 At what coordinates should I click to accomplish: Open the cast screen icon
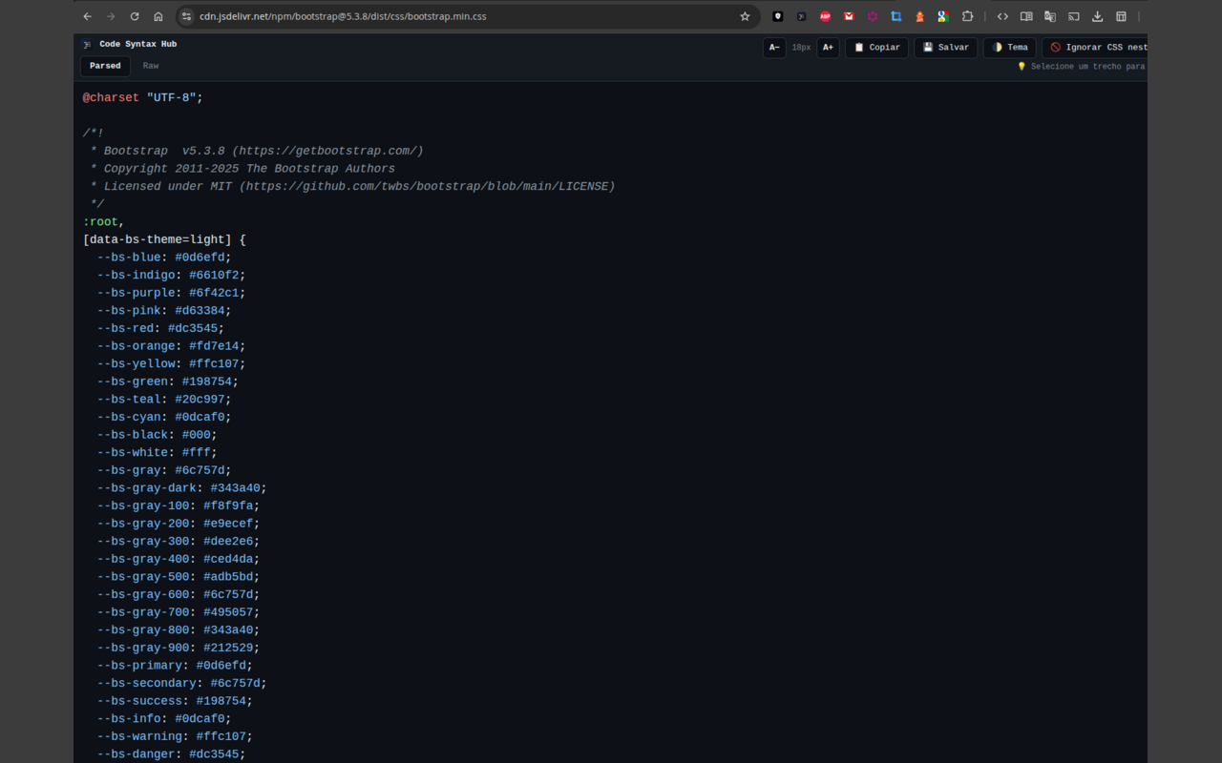click(1074, 16)
